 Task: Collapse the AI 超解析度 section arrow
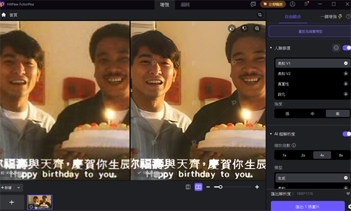271,134
